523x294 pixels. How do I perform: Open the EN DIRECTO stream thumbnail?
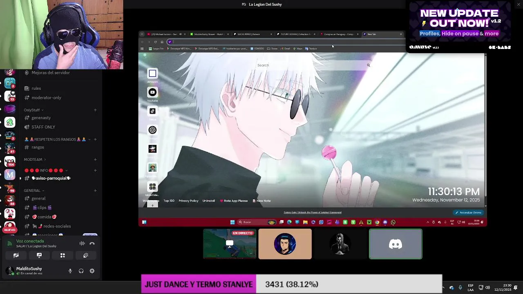[x=230, y=244]
